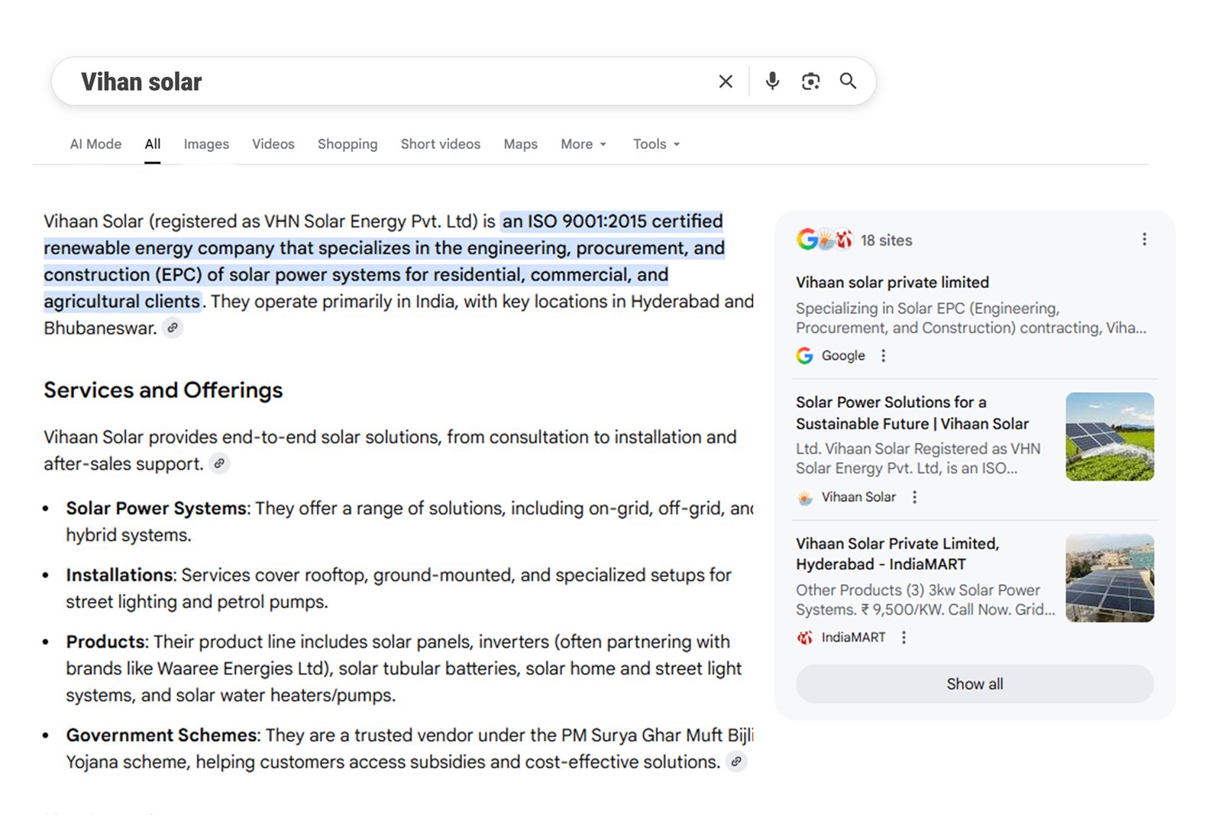Click the Show all button for sources
This screenshot has width=1222, height=815.
point(974,684)
